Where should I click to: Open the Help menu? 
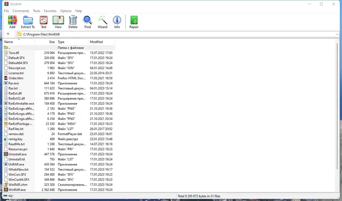(x=79, y=11)
